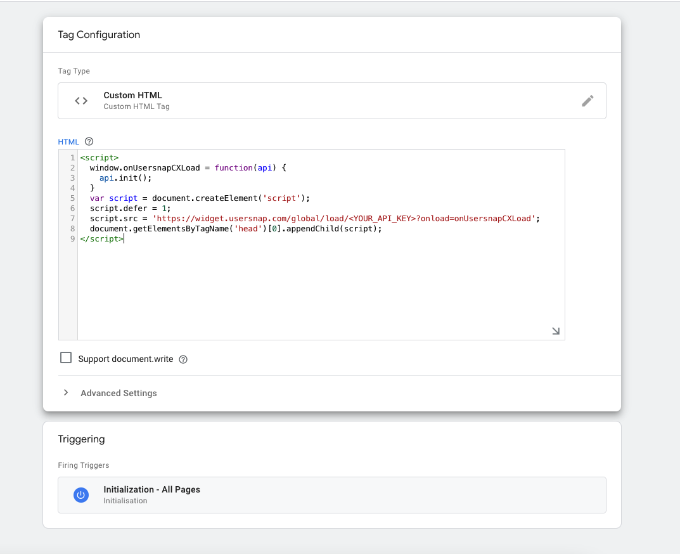Click the Custom HTML Tag subtitle

137,106
